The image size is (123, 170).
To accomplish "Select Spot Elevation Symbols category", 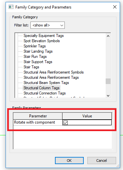I will (42, 41).
